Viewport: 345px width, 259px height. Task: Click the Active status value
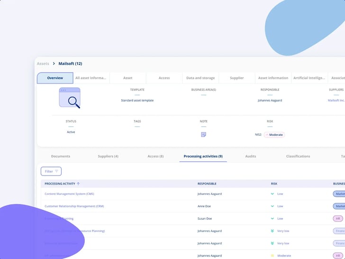(71, 132)
